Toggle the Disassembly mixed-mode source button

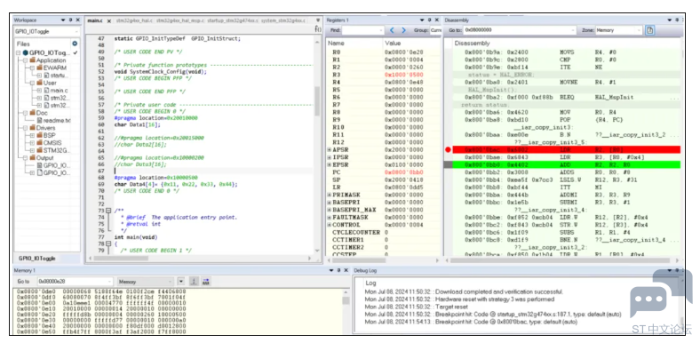650,30
